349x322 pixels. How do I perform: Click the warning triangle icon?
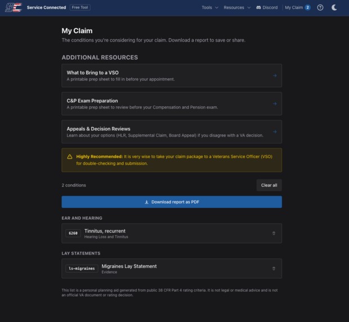tap(70, 157)
